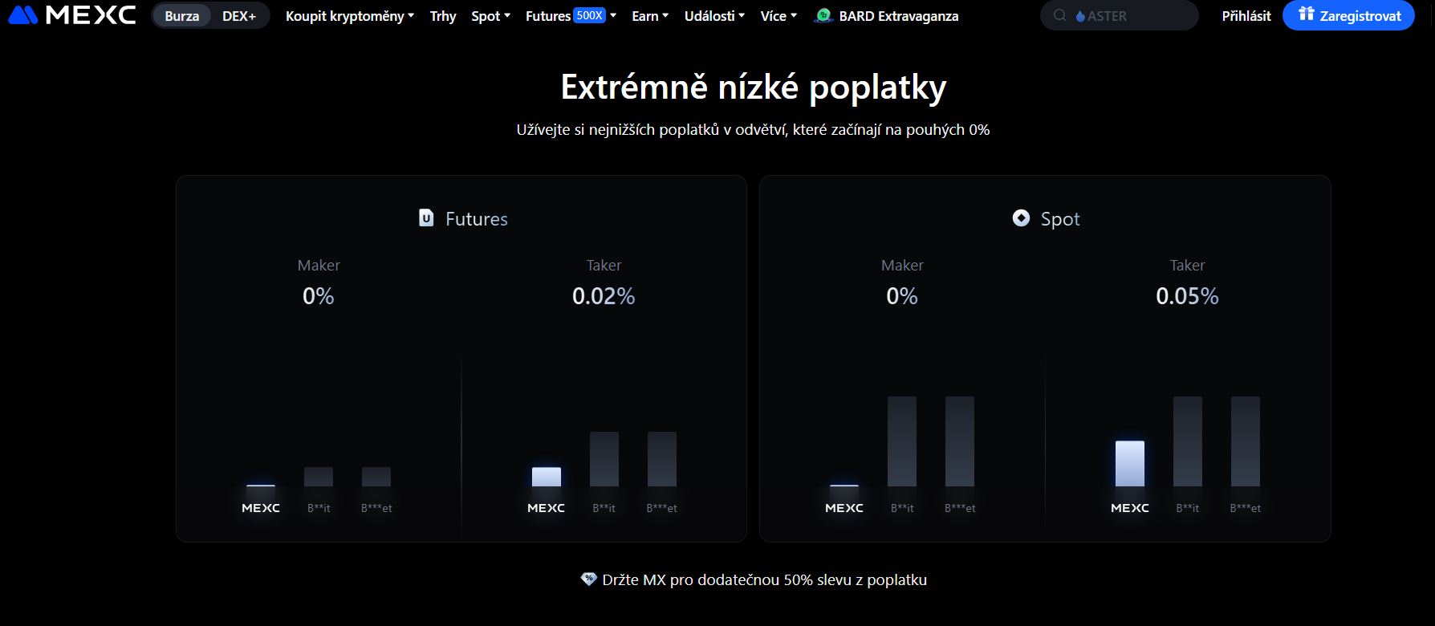
Task: Click the water drop icon in search box
Action: tap(1080, 16)
